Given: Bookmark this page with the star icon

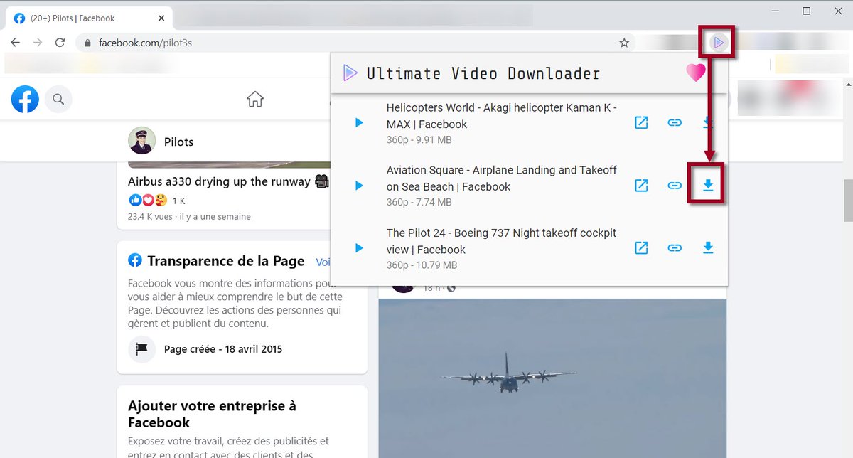Looking at the screenshot, I should (624, 43).
